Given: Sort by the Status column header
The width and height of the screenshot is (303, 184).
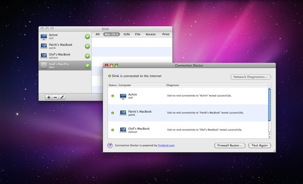Looking at the screenshot, I should pyautogui.click(x=113, y=85).
